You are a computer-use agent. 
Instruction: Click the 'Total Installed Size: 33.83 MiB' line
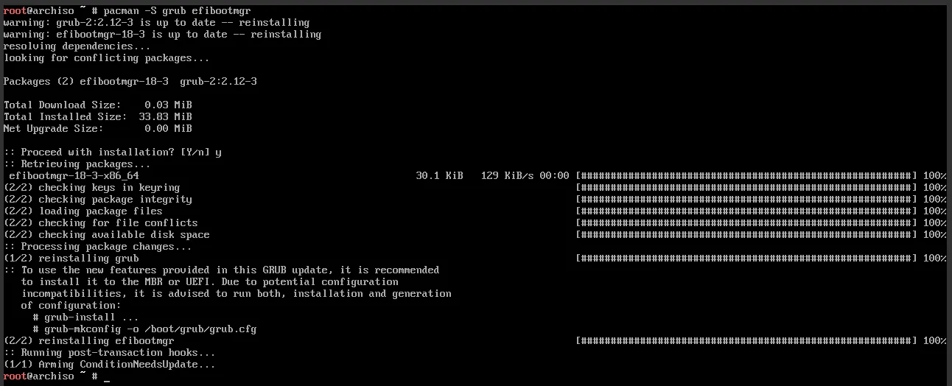pos(97,117)
